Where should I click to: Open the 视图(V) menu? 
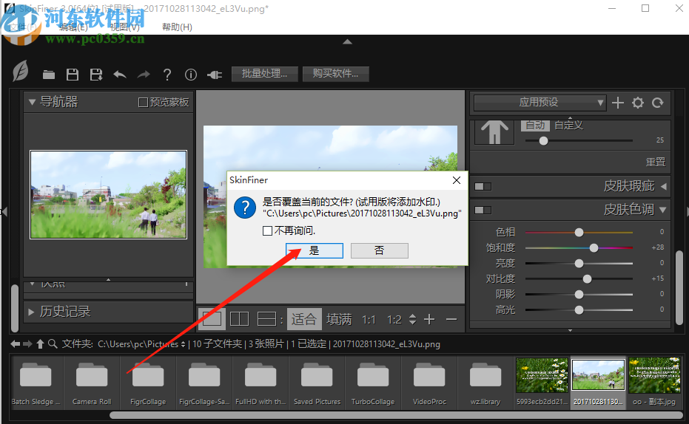click(x=125, y=27)
